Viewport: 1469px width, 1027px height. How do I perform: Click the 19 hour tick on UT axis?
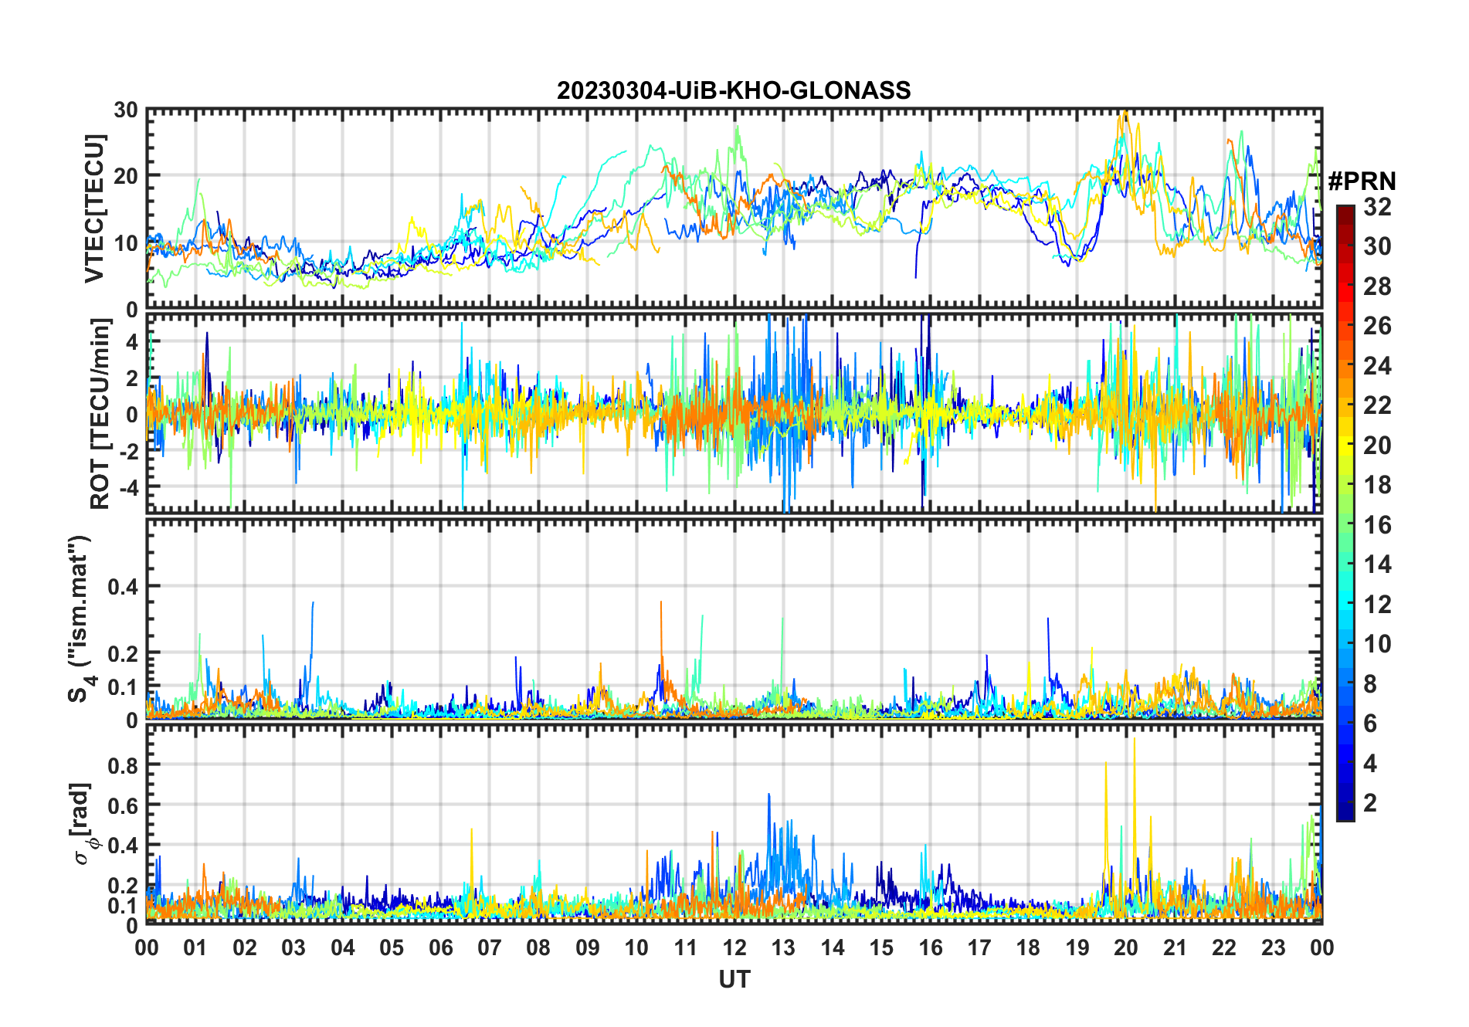(1077, 947)
